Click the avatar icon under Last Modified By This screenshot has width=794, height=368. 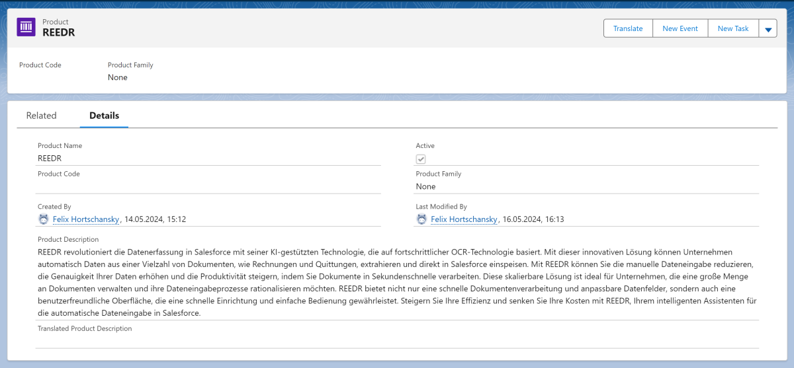click(x=421, y=219)
